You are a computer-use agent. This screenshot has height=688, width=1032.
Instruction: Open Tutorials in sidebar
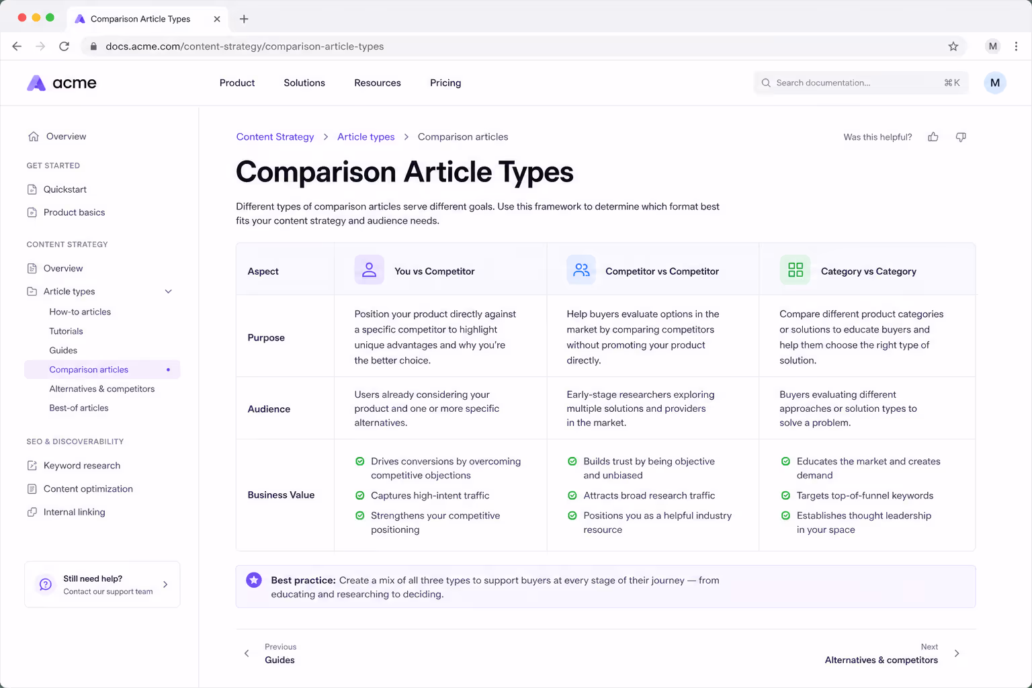(66, 331)
